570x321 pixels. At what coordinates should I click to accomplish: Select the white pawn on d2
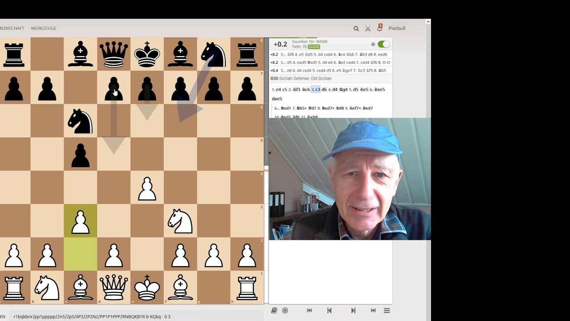114,255
